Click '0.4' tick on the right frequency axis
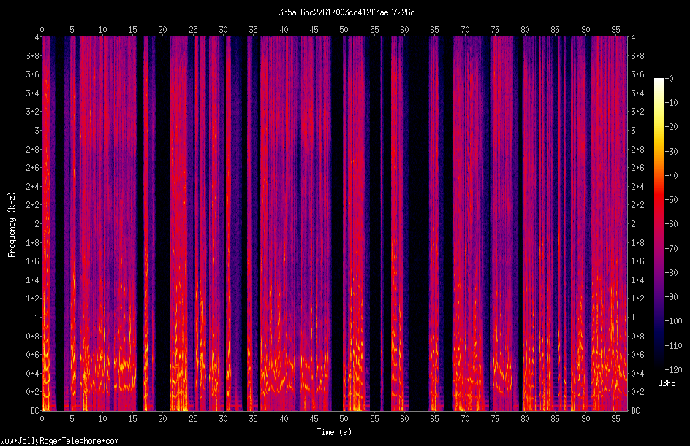The height and width of the screenshot is (446, 690). (637, 374)
